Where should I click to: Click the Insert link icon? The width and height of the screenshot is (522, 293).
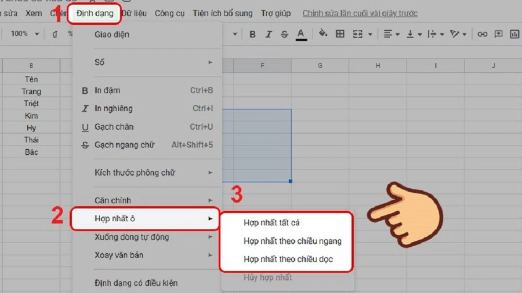[482, 34]
